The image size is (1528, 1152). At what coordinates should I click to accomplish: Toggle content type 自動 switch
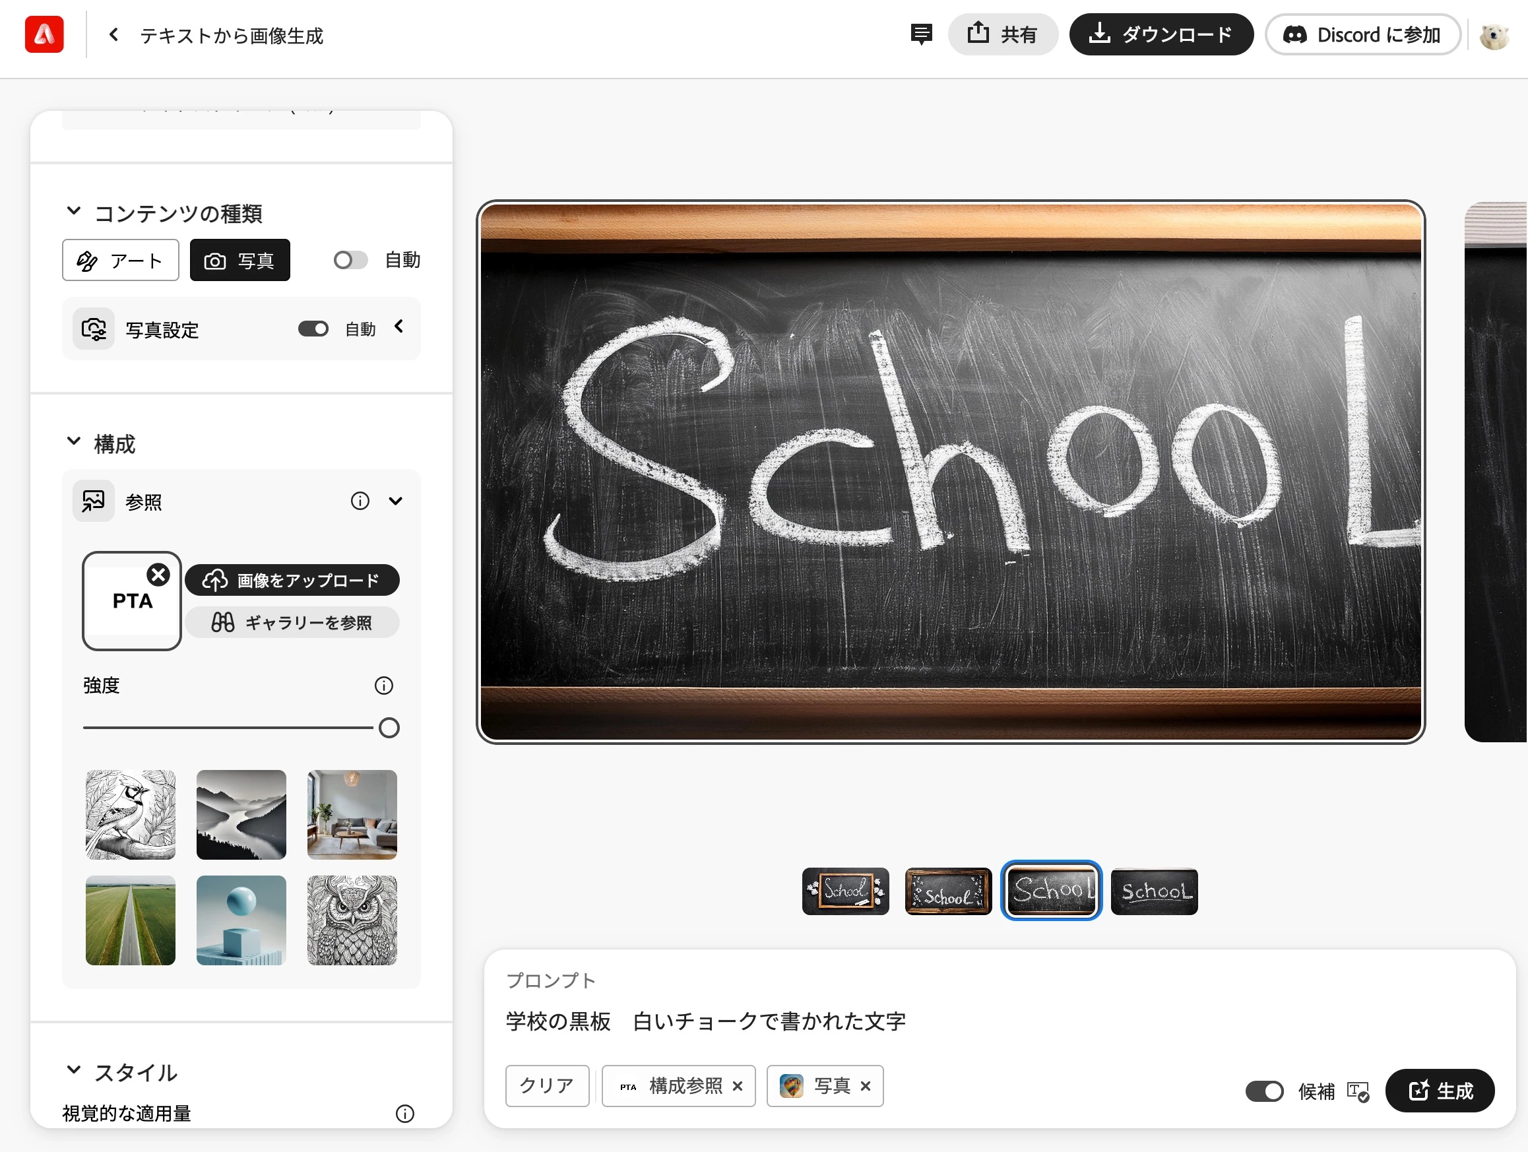(x=350, y=261)
